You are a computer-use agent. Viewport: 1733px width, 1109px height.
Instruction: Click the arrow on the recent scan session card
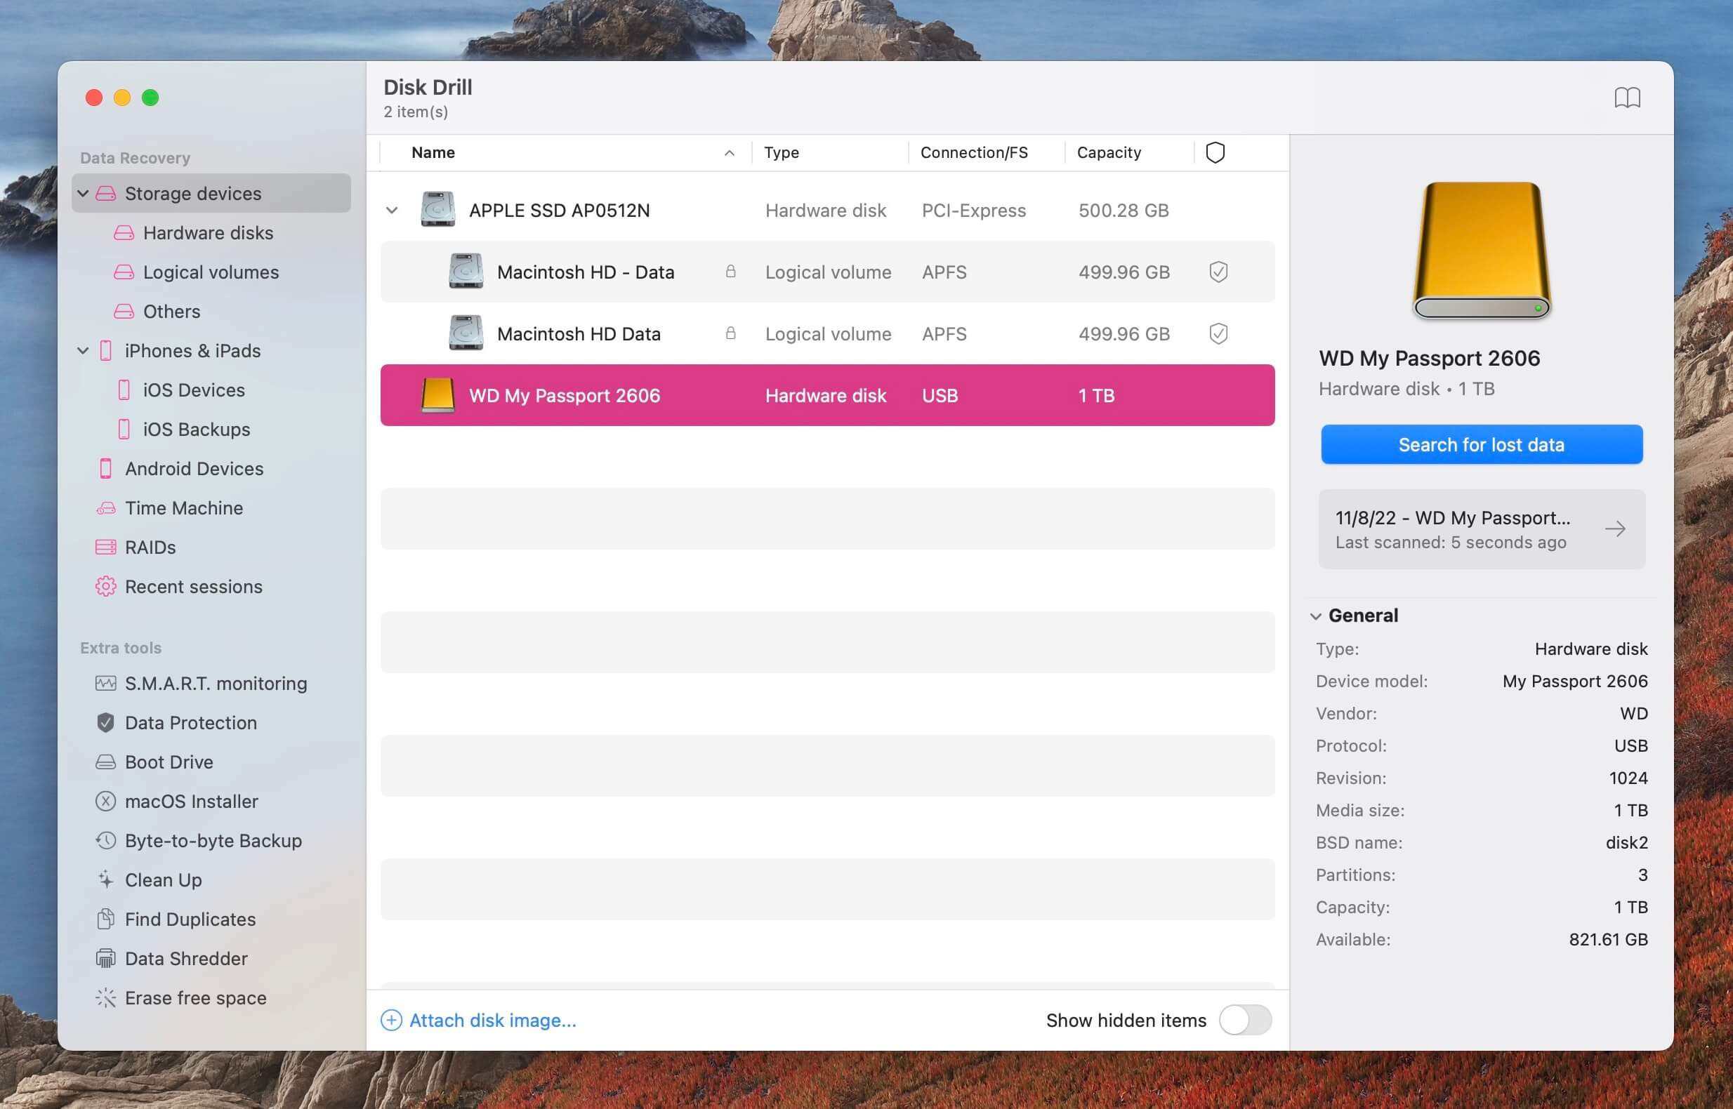[x=1615, y=529]
